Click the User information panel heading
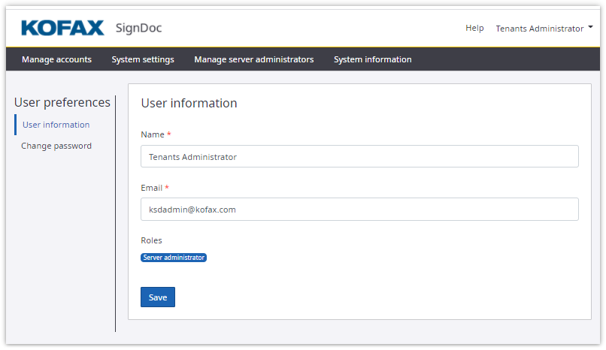Image resolution: width=606 pixels, height=350 pixels. tap(189, 104)
